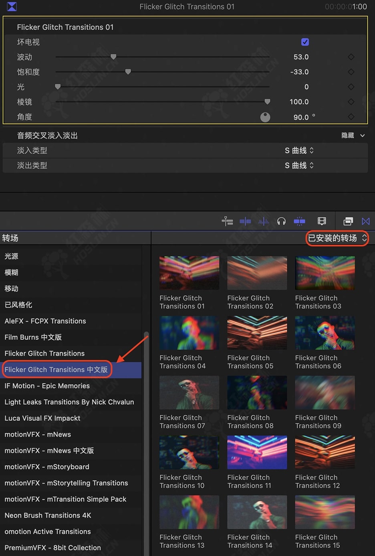
Task: Click the timeline index/snapping connect icon
Action: pos(227,221)
